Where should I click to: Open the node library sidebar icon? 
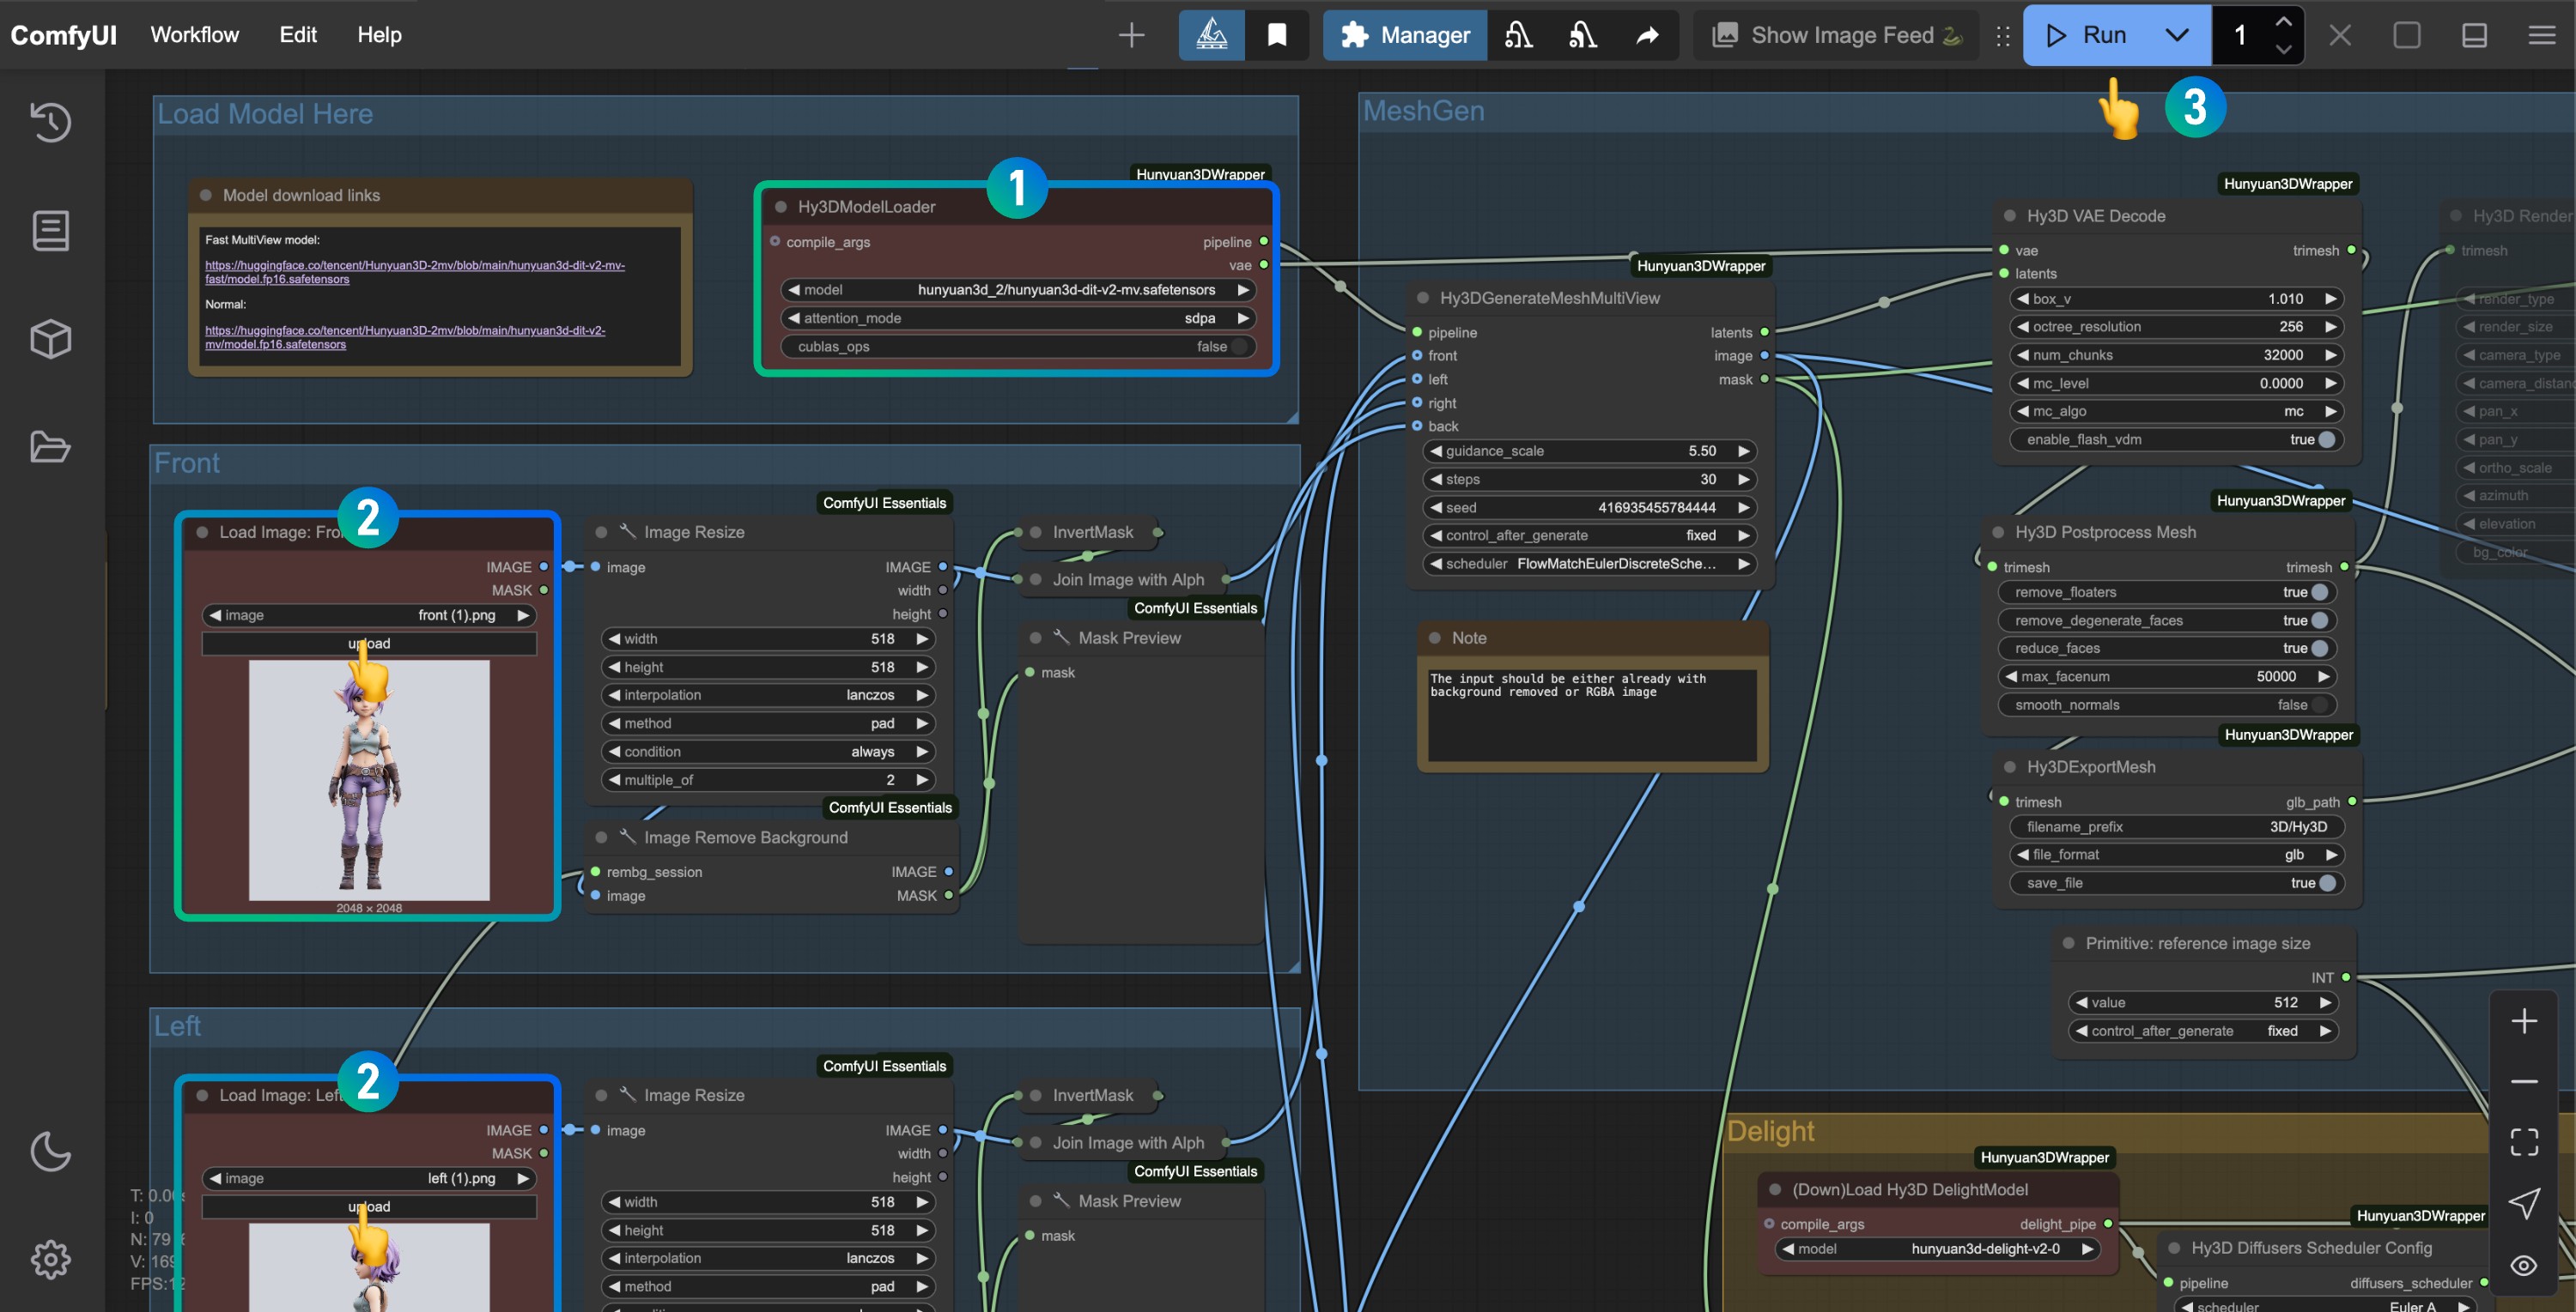[x=50, y=230]
